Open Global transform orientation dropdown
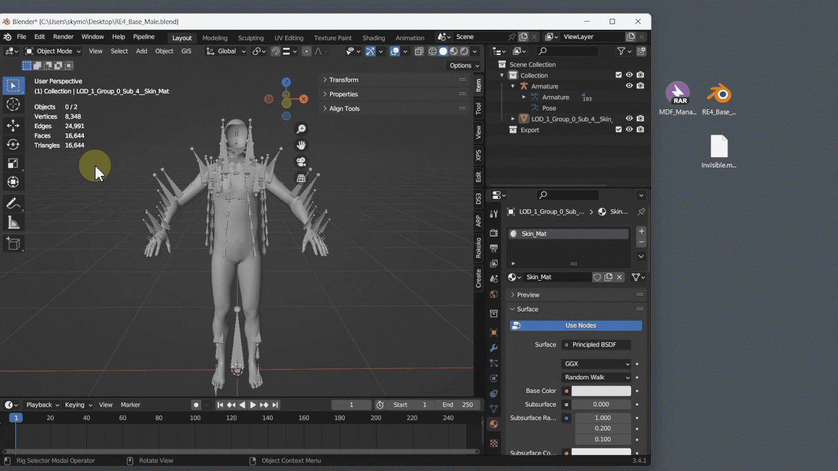This screenshot has width=838, height=471. point(227,51)
